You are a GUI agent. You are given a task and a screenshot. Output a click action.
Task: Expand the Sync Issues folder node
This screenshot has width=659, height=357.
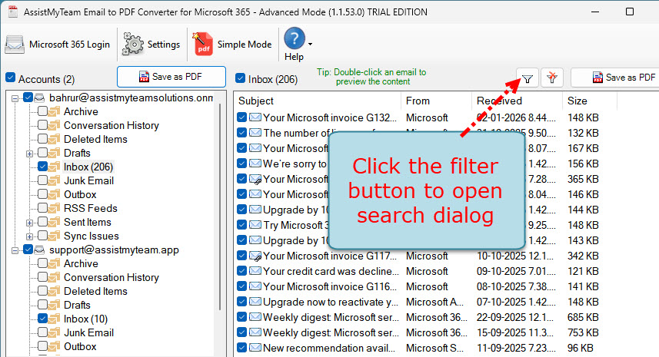click(30, 236)
